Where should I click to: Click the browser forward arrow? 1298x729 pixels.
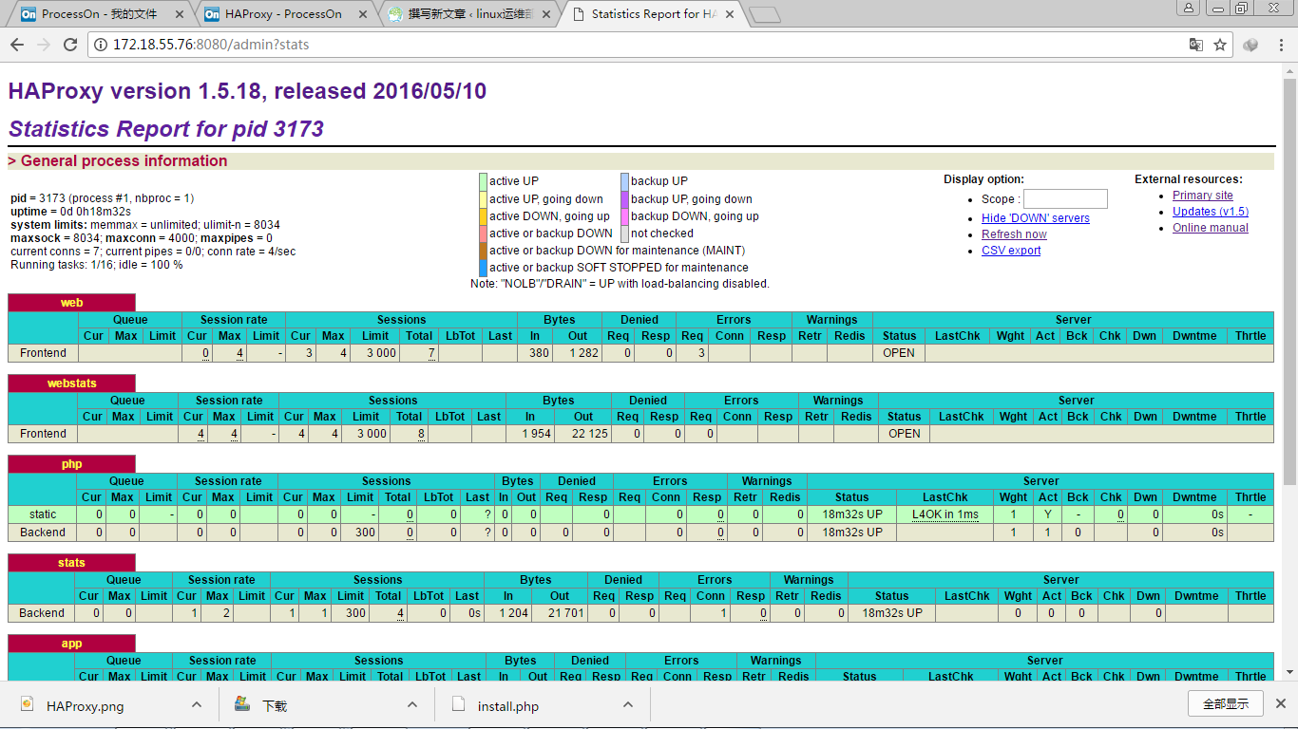(x=44, y=45)
